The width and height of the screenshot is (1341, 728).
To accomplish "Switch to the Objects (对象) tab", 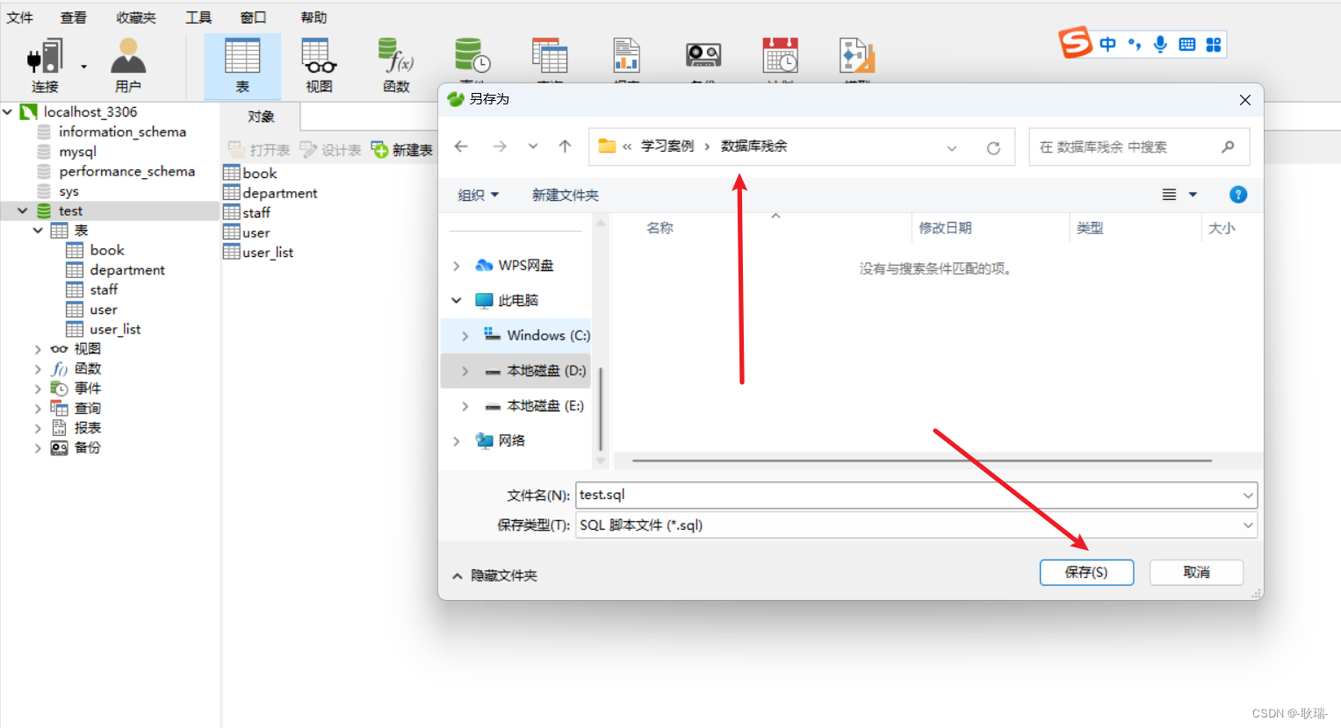I will (x=261, y=117).
